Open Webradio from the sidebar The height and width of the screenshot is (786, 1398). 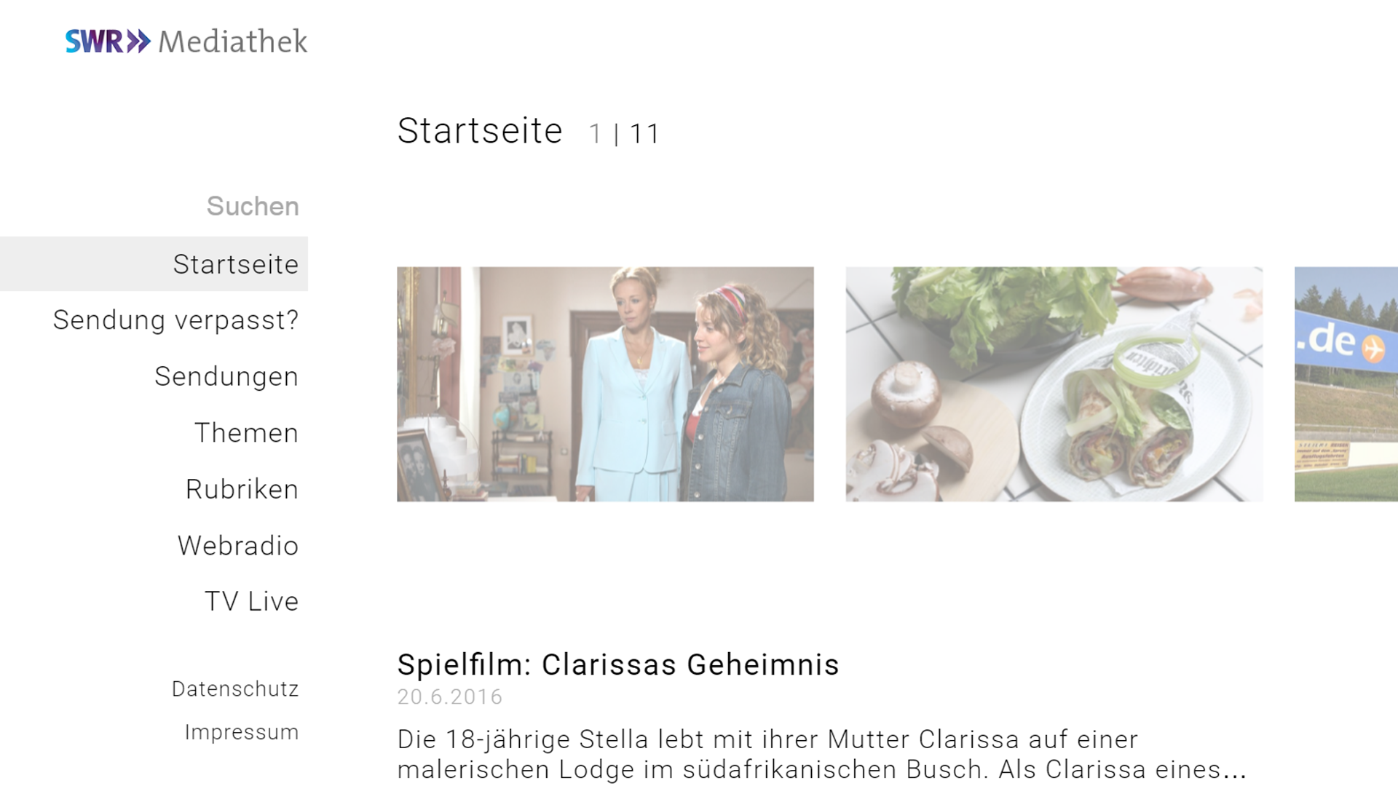pyautogui.click(x=238, y=545)
